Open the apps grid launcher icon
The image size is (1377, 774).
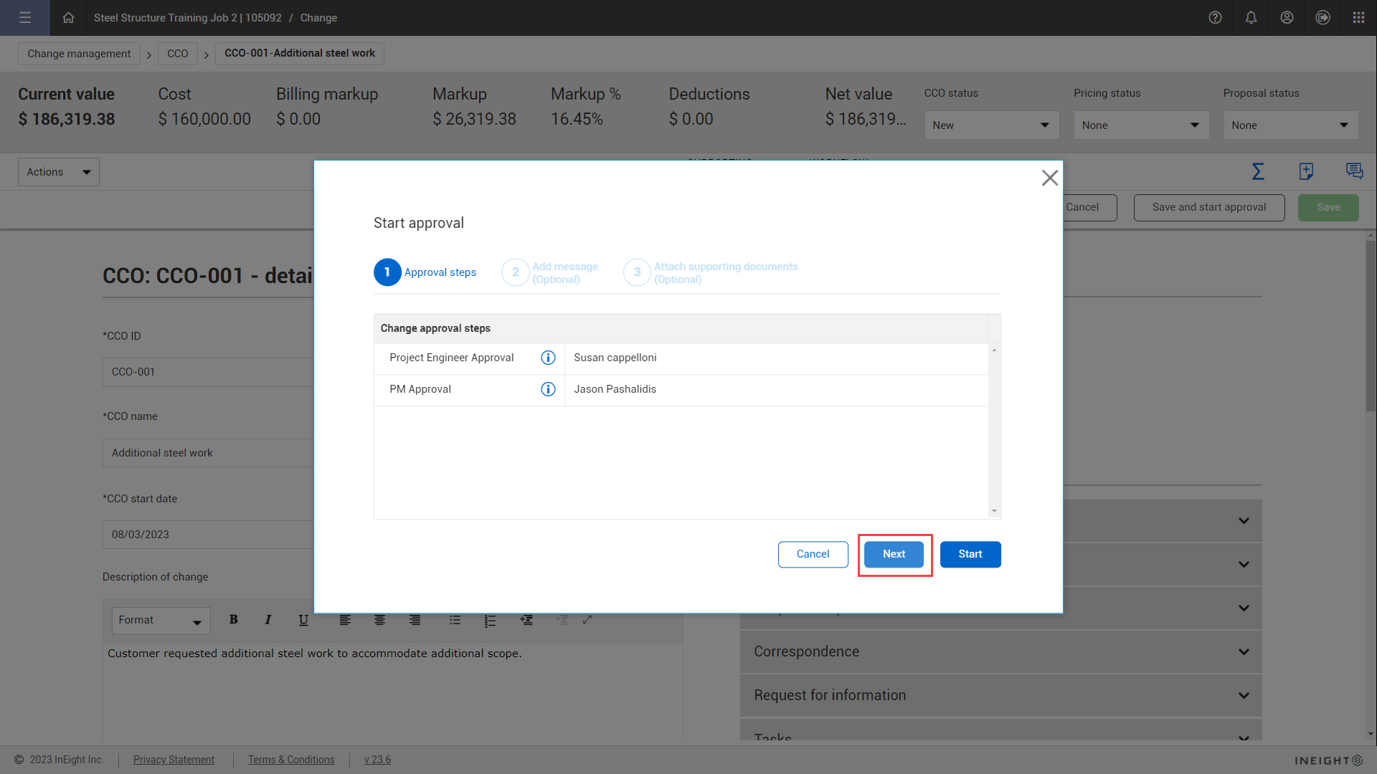point(1358,18)
